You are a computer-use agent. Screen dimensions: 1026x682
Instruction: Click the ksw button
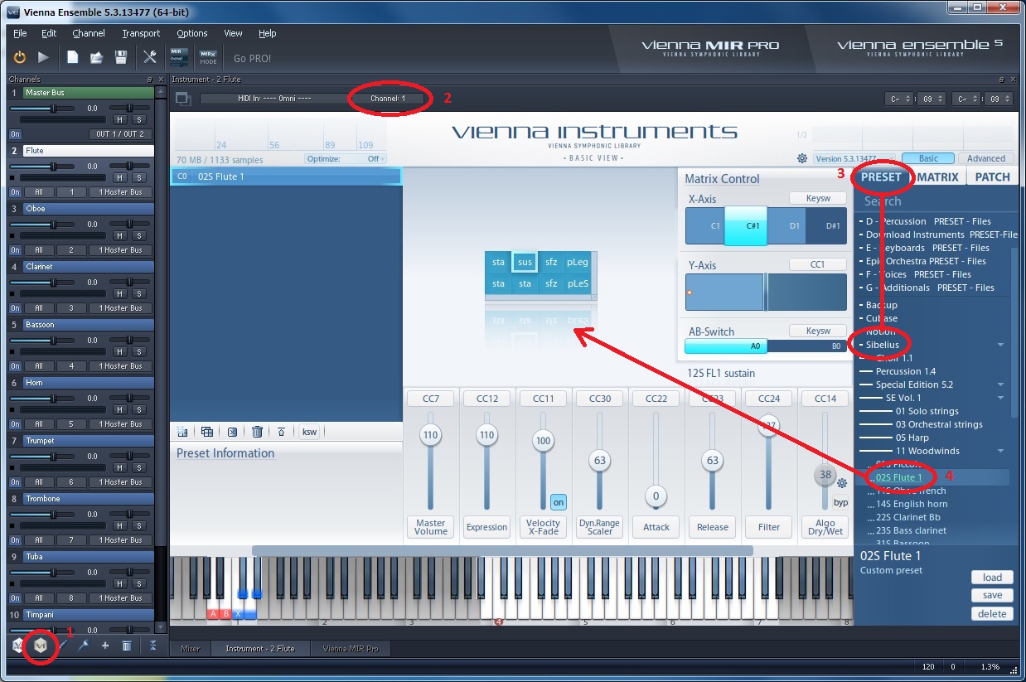(309, 432)
